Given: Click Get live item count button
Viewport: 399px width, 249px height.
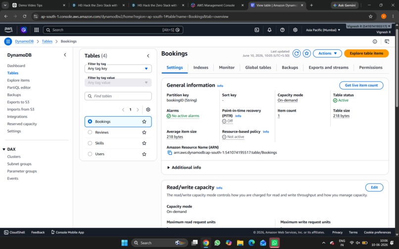Looking at the screenshot, I should click(361, 85).
